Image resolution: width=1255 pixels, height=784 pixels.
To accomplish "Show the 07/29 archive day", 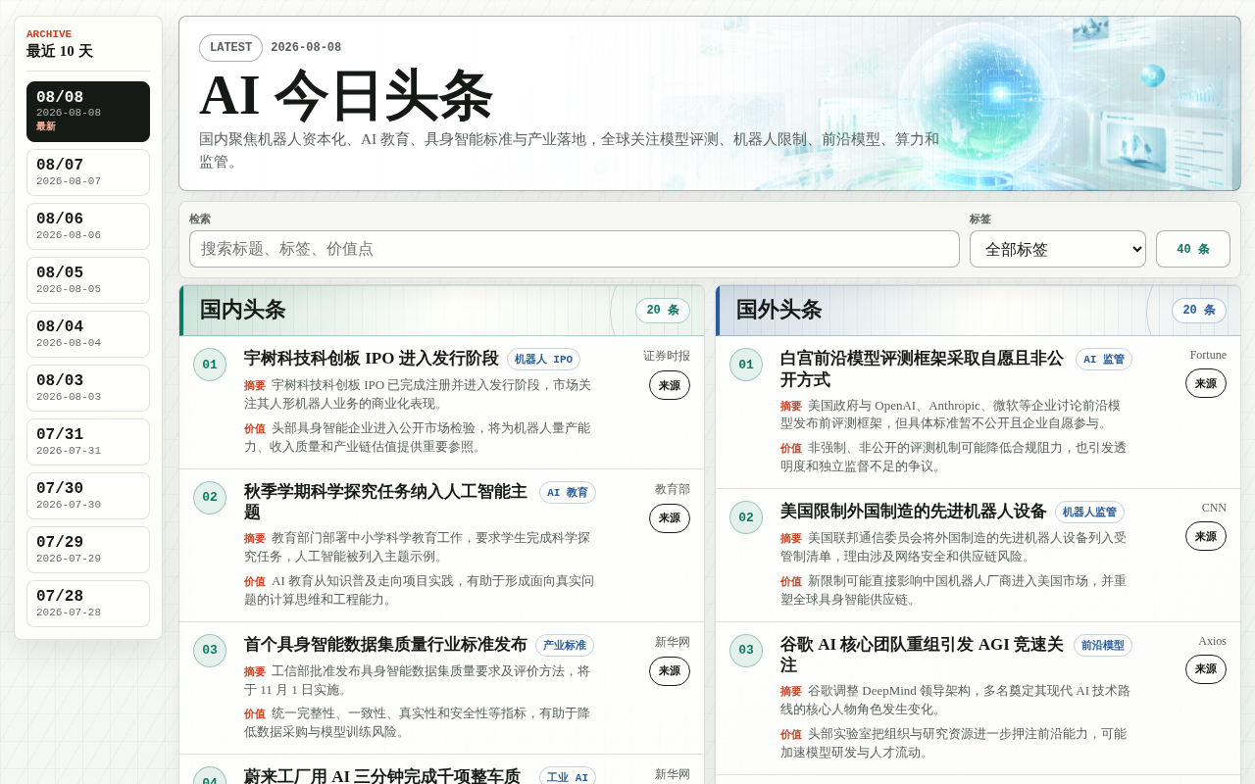I will point(88,550).
